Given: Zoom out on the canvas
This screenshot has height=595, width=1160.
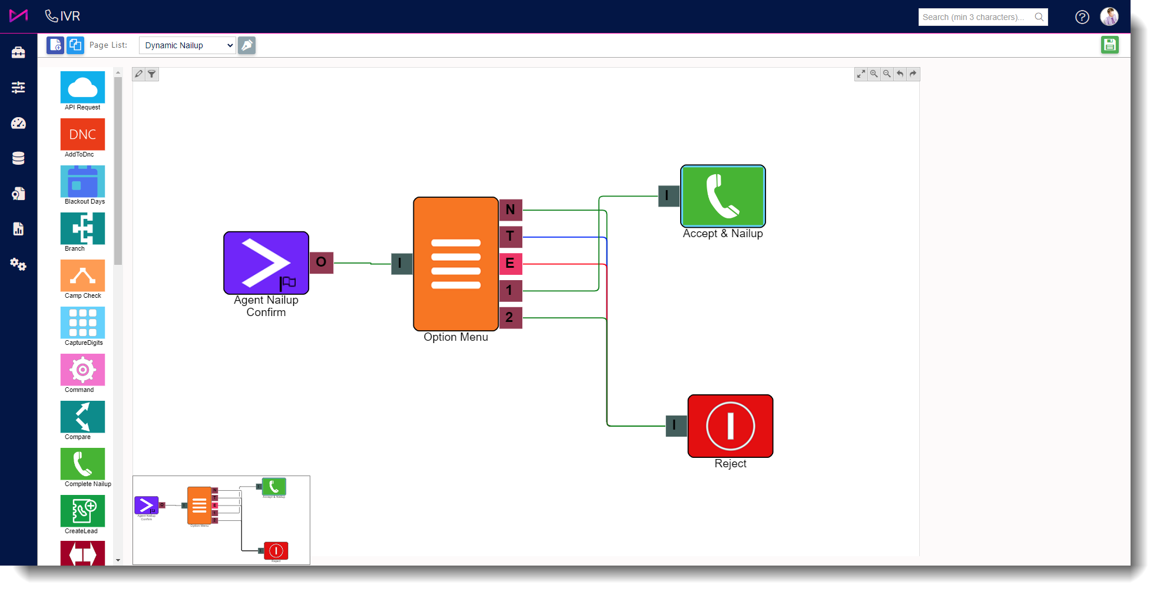Looking at the screenshot, I should [x=887, y=74].
